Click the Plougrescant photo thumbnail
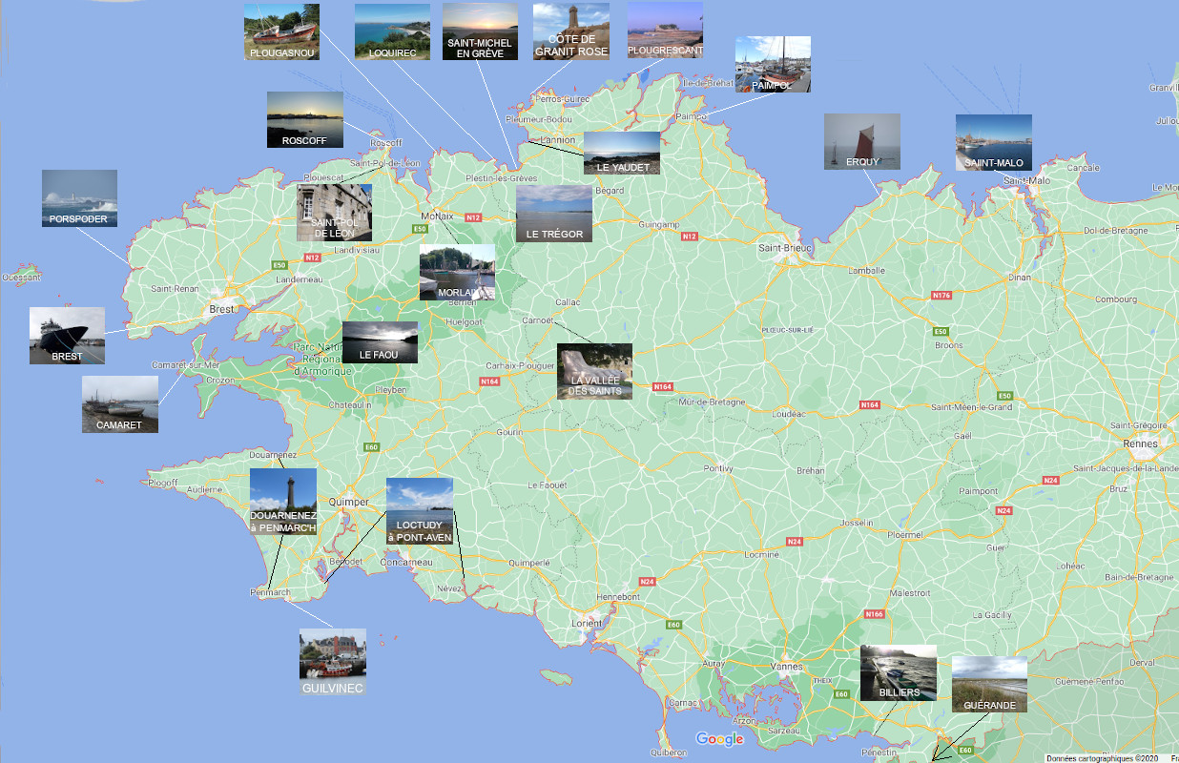Screen dimensions: 1179x763 665,31
